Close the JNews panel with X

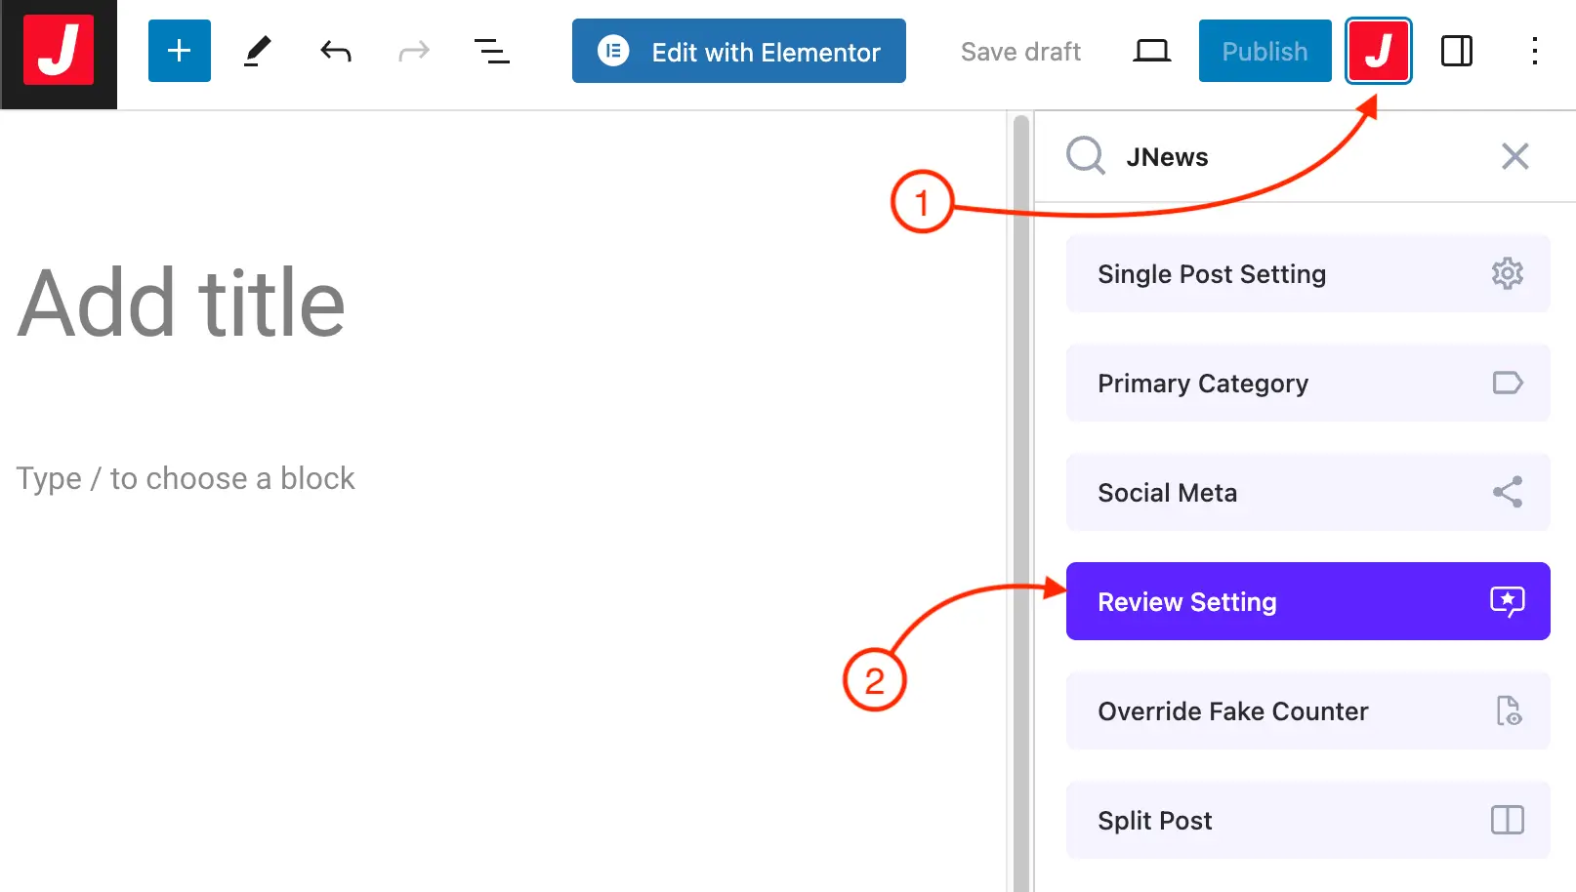pyautogui.click(x=1514, y=156)
